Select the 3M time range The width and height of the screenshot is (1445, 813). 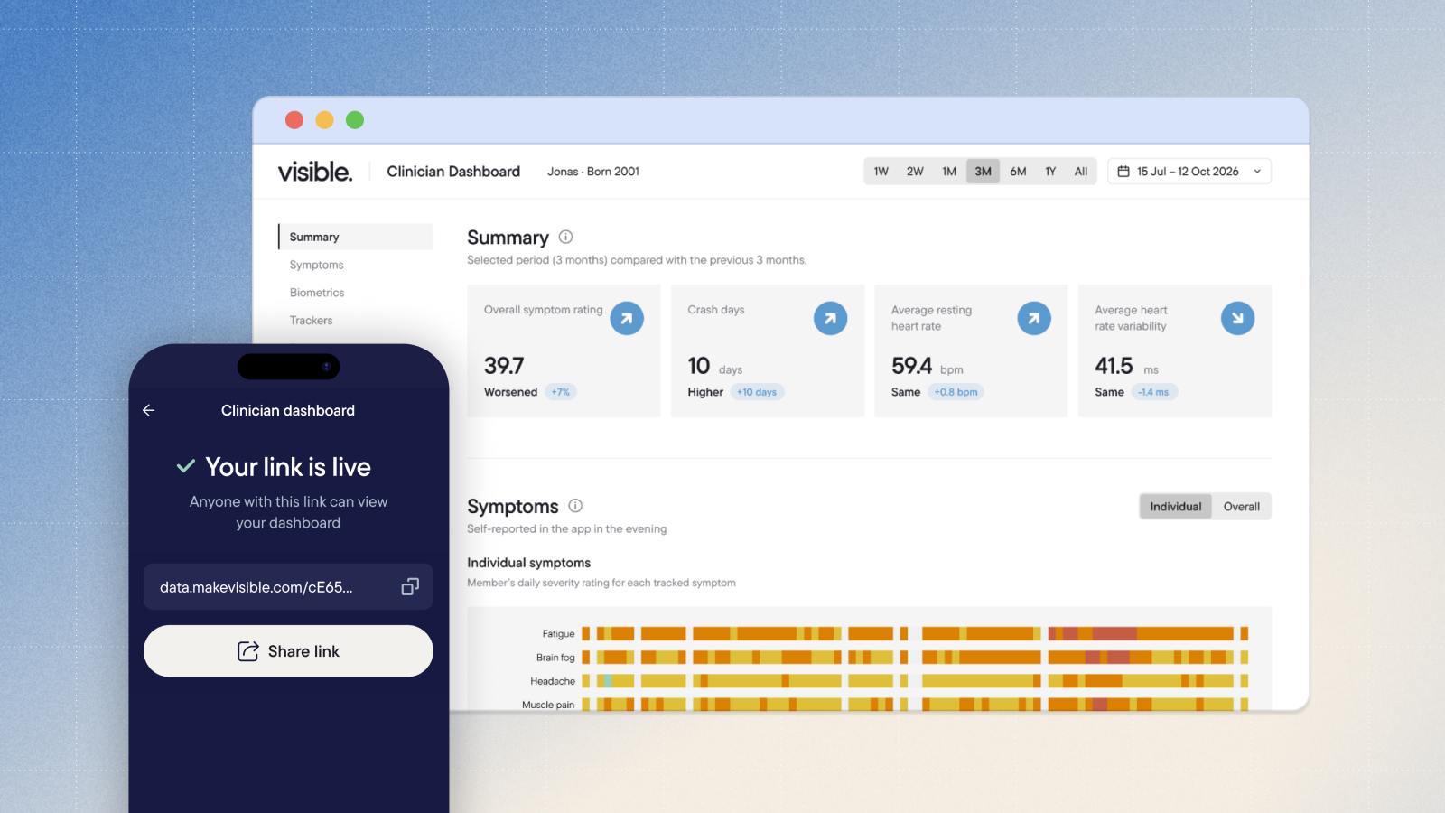(x=983, y=172)
